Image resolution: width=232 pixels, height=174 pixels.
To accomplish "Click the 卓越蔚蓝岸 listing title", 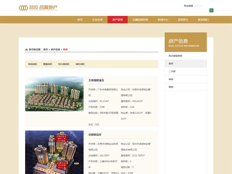I will point(95,135).
